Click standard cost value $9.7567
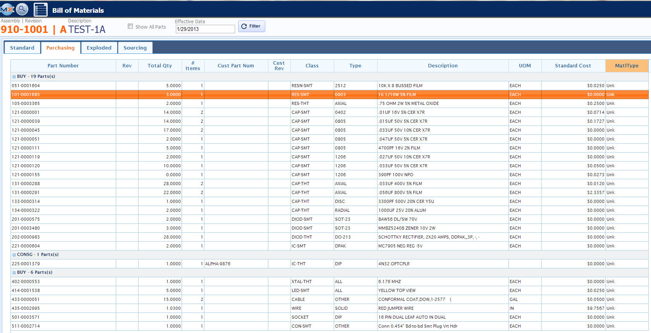The height and width of the screenshot is (333, 651). pyautogui.click(x=596, y=308)
